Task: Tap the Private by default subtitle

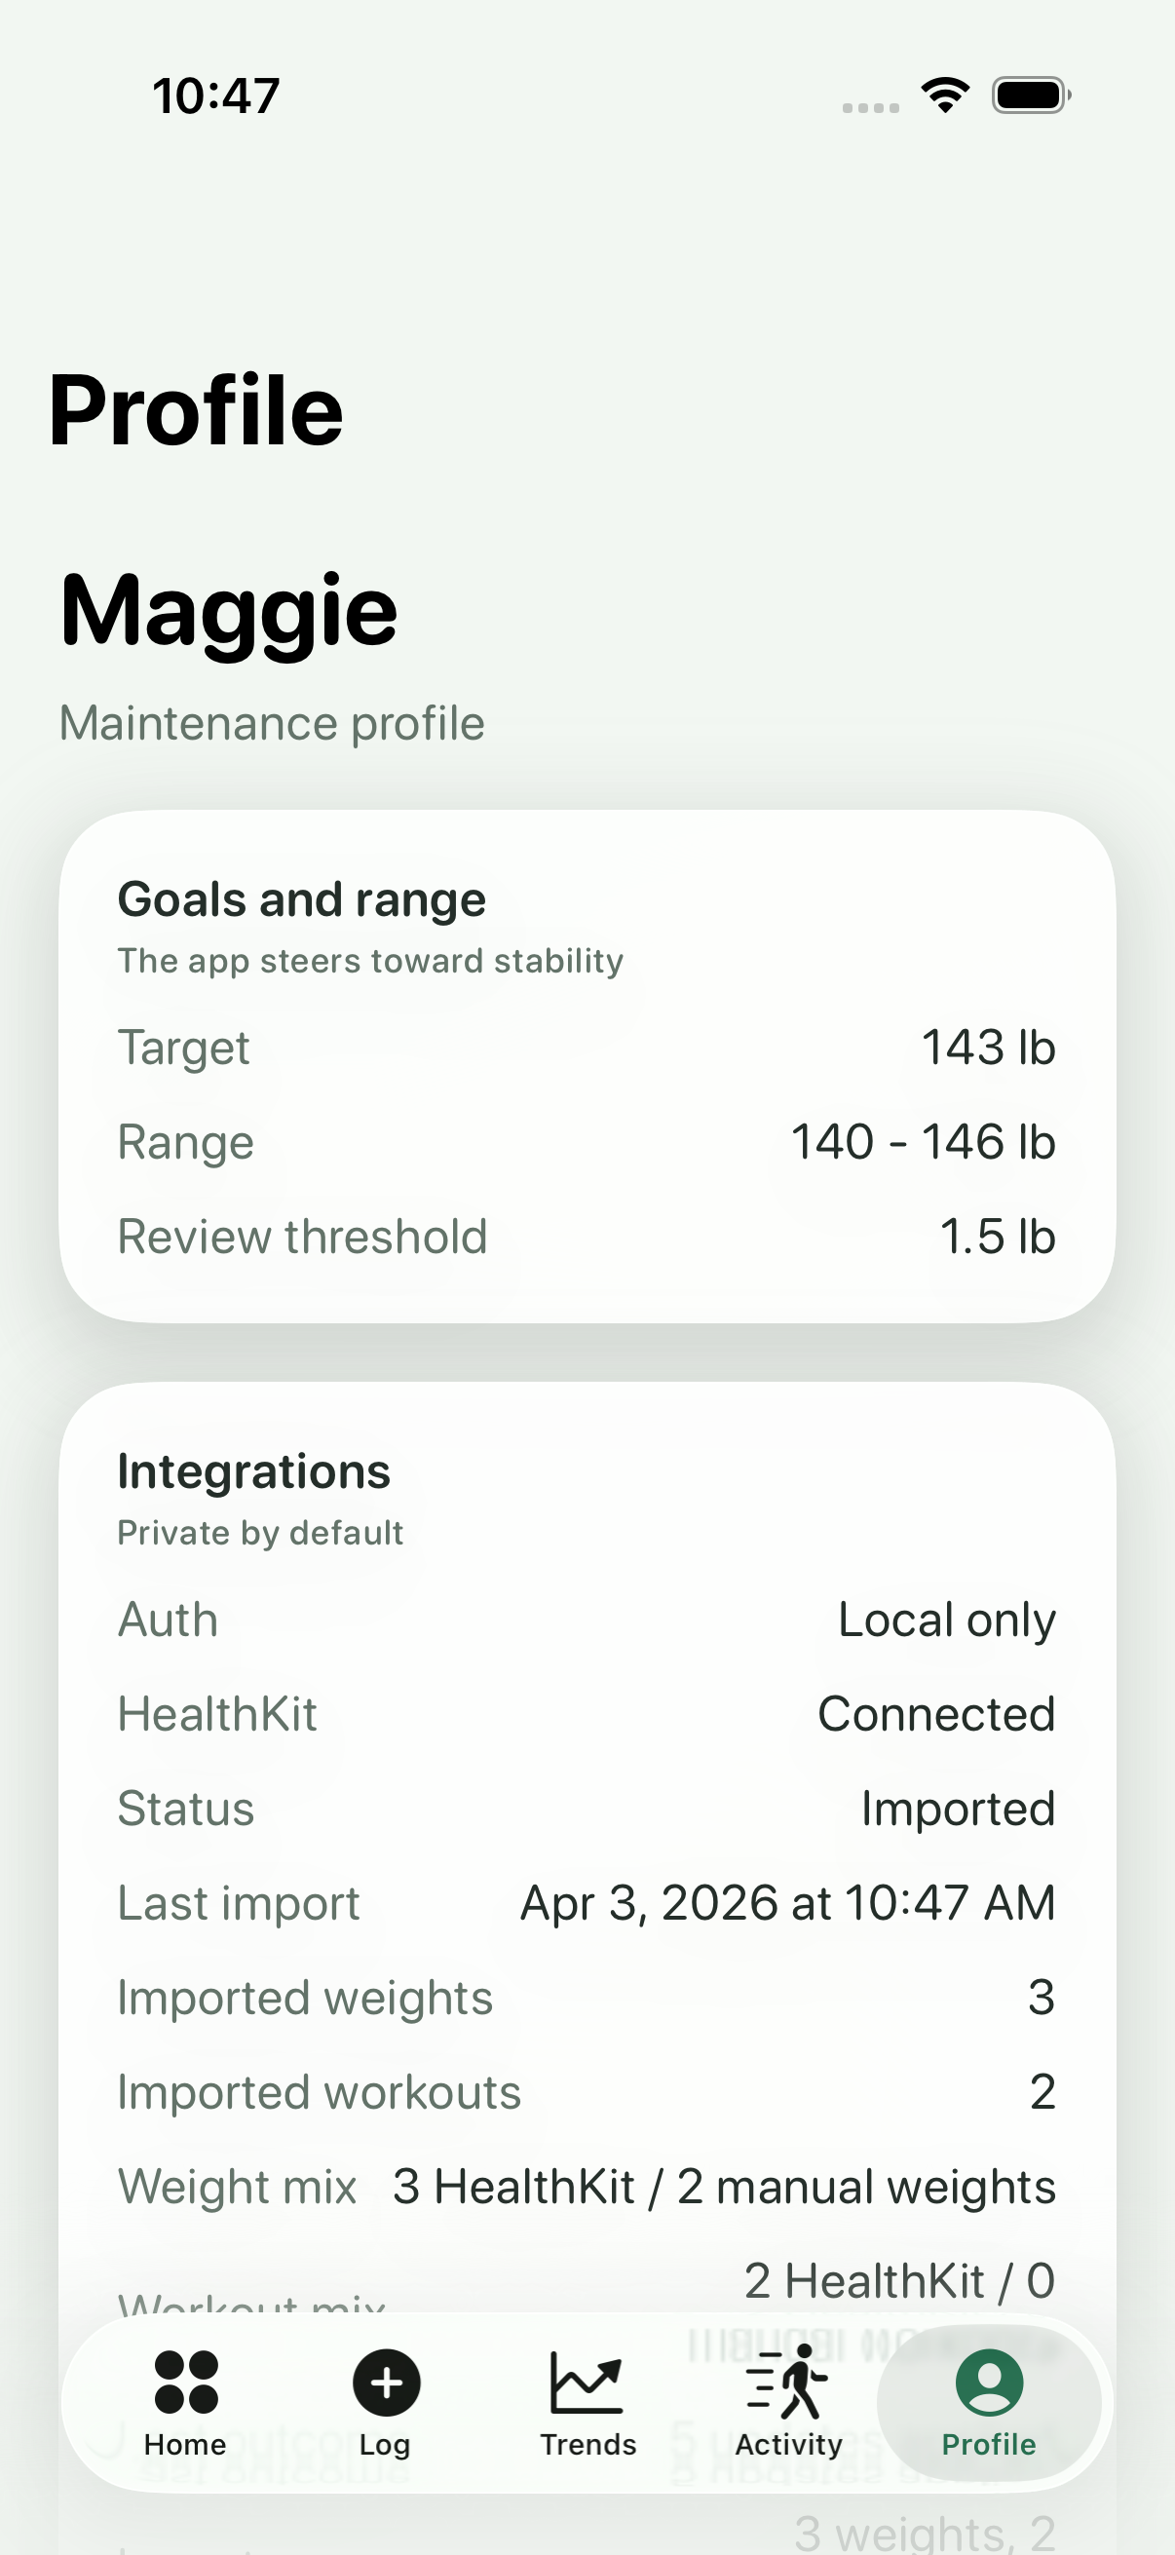Action: click(x=261, y=1534)
